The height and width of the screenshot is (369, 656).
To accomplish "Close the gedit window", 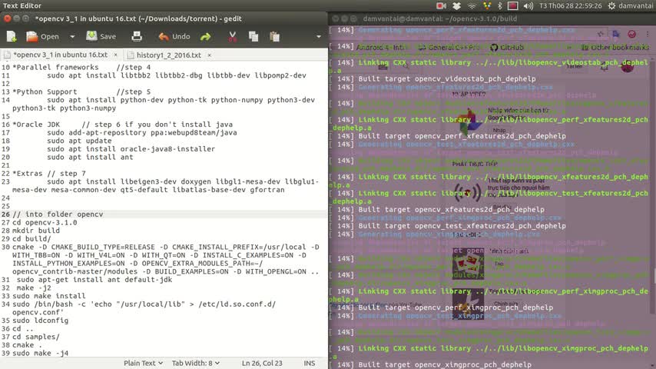I will (x=8, y=18).
